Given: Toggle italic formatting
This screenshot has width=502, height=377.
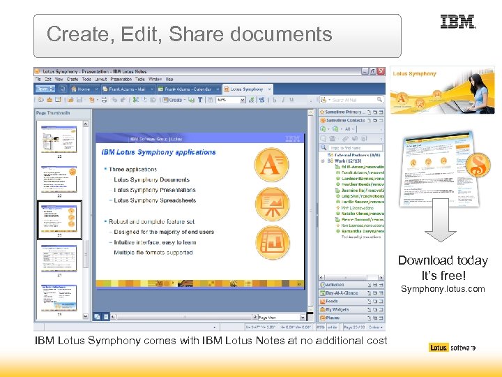Looking at the screenshot, I should 283,100.
